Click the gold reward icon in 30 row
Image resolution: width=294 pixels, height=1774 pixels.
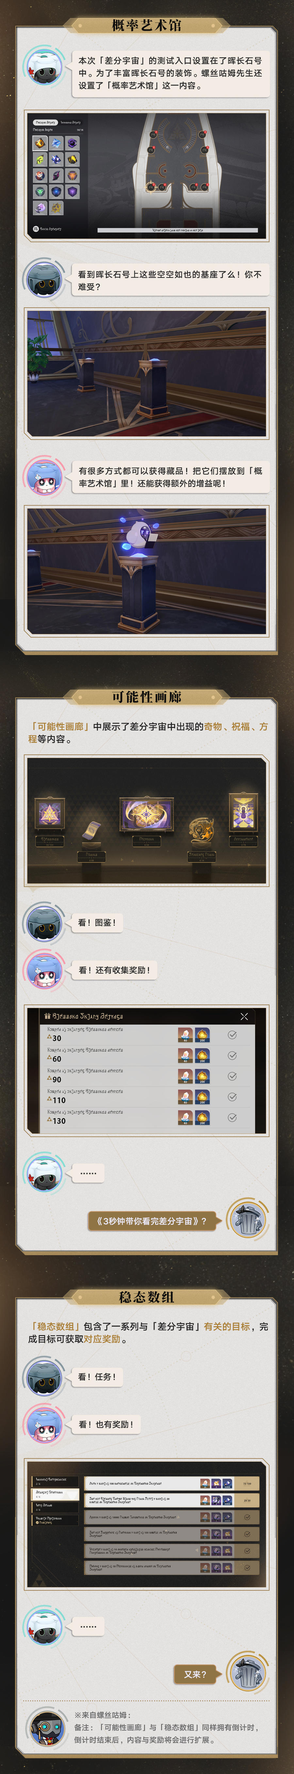pyautogui.click(x=203, y=1034)
